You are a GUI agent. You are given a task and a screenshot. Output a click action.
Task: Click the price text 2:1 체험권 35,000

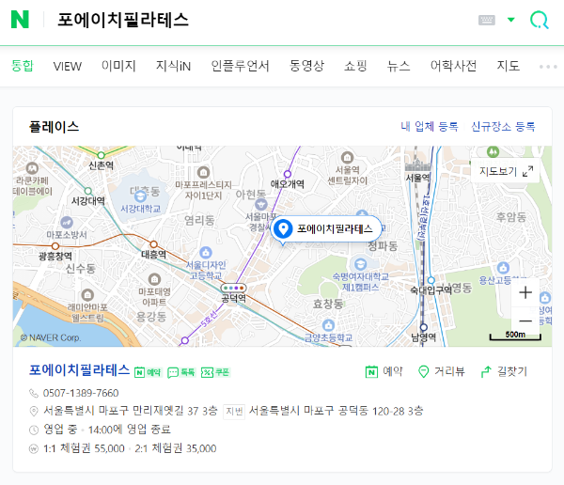(x=176, y=448)
